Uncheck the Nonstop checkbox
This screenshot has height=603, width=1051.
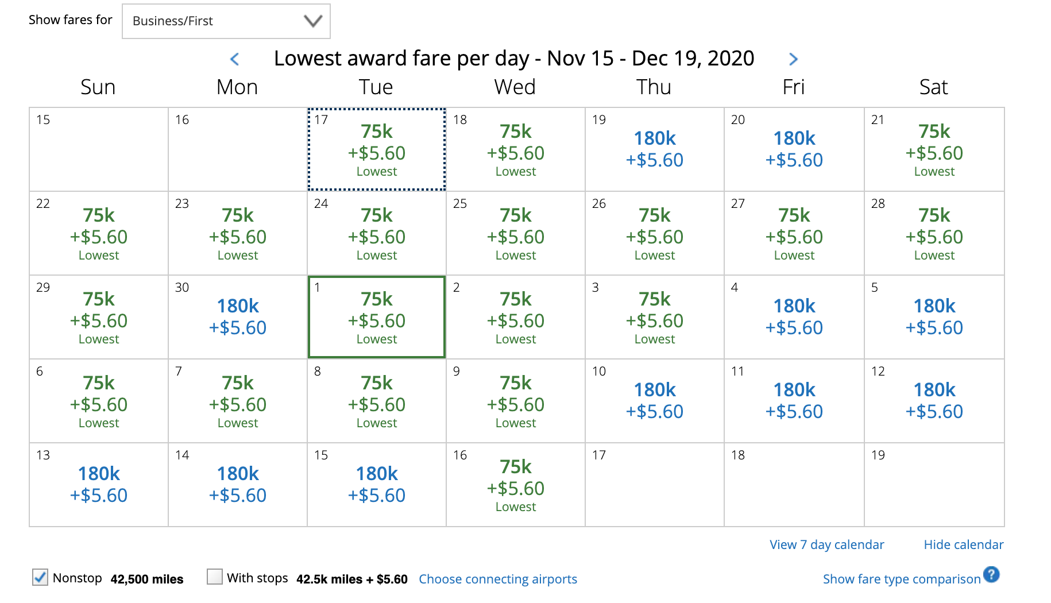click(x=40, y=577)
